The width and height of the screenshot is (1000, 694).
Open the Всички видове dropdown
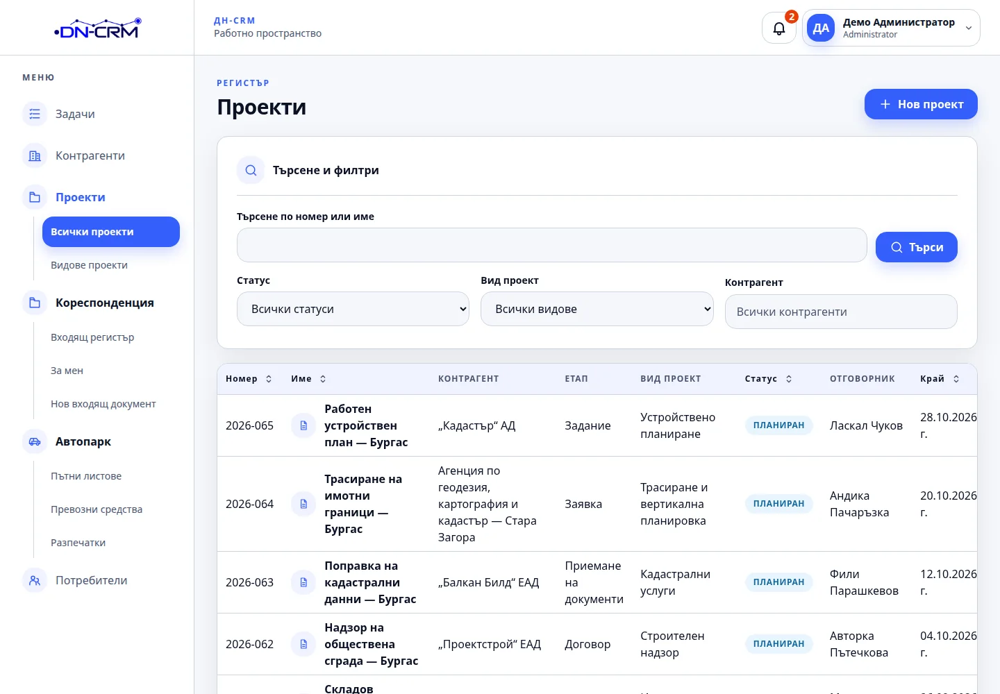[597, 309]
